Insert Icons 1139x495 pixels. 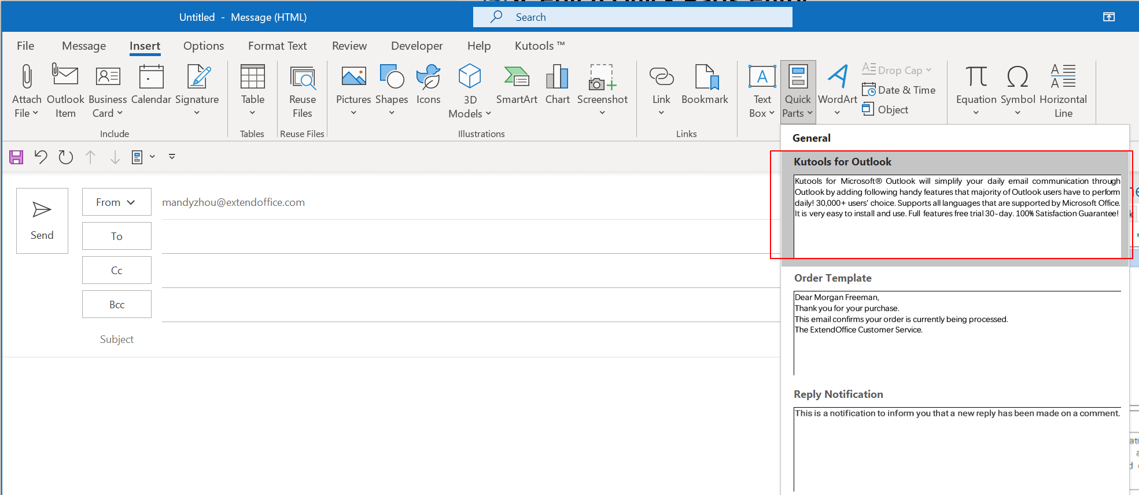click(429, 85)
